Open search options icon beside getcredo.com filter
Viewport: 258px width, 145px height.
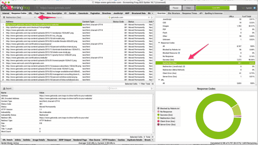[x=152, y=17]
